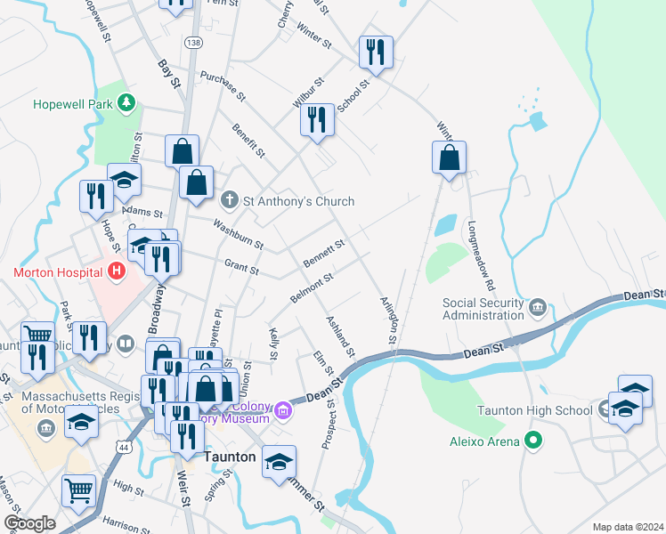Click the Taunton city label
666x534 pixels.
231,457
